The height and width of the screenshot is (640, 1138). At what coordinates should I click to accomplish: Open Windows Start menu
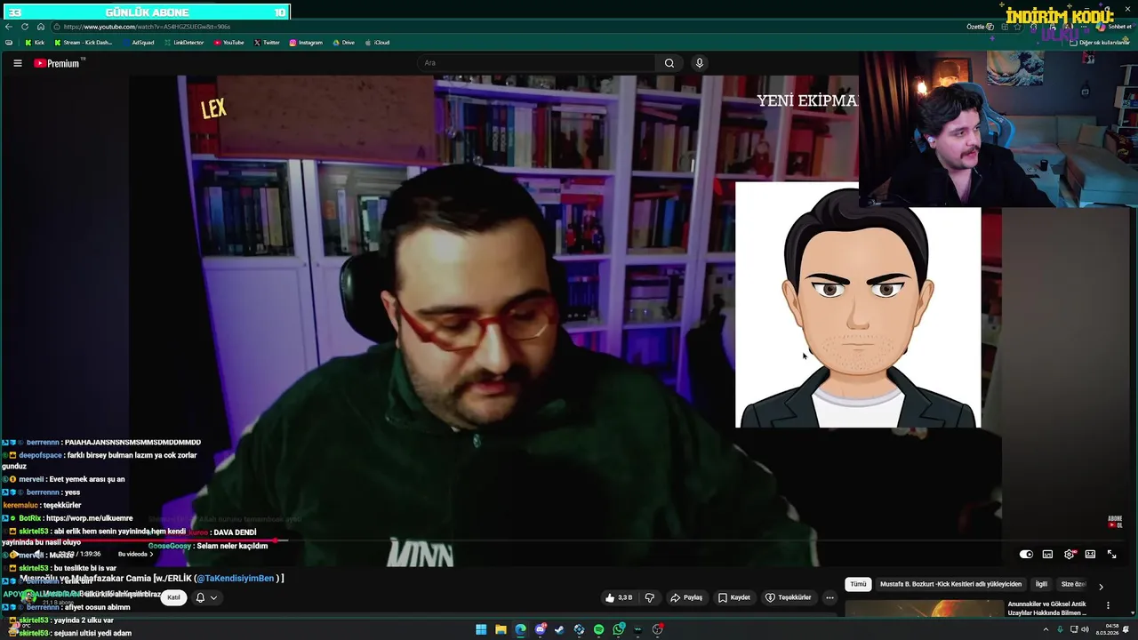pos(481,629)
